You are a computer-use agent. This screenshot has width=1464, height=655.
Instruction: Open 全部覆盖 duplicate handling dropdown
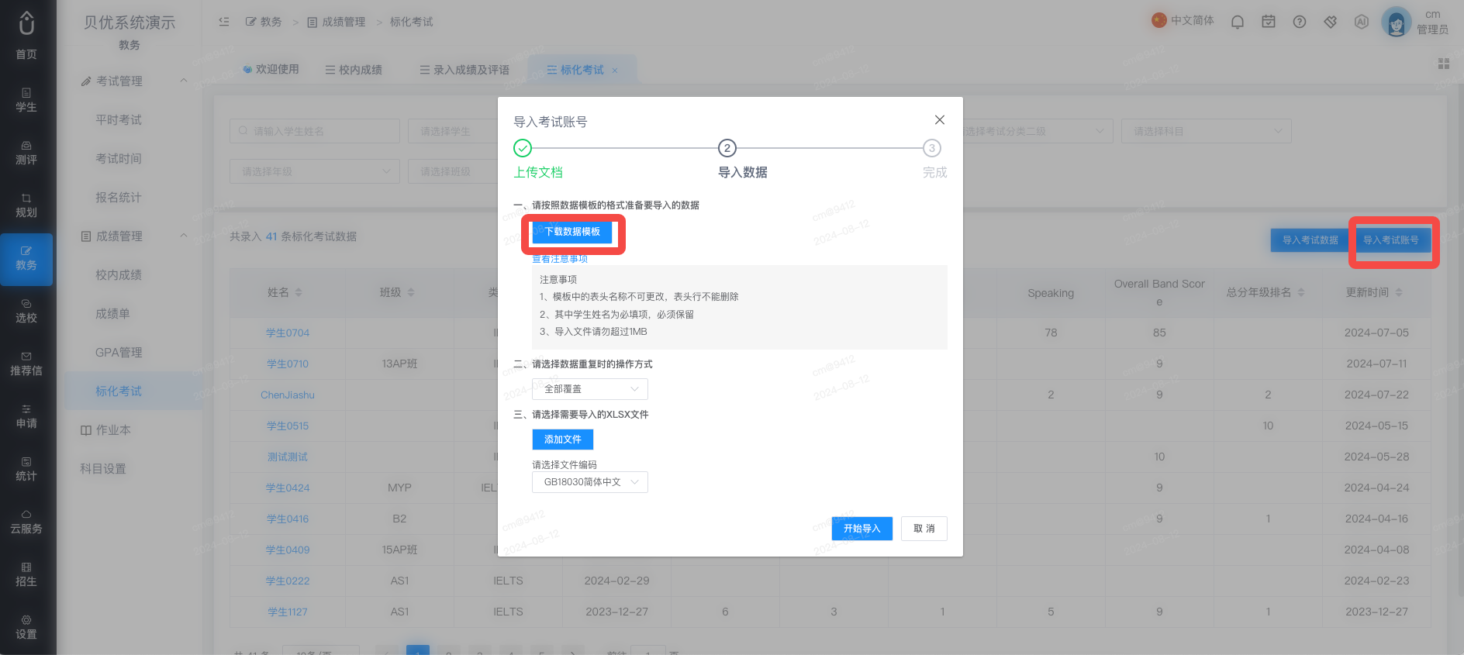590,389
